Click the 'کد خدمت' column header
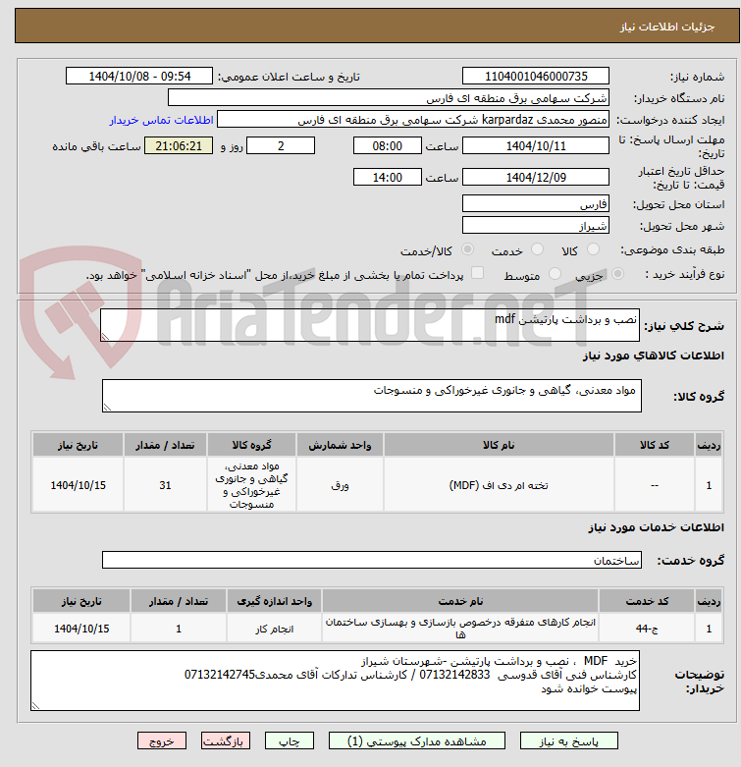Image resolution: width=741 pixels, height=767 pixels. pos(647,601)
